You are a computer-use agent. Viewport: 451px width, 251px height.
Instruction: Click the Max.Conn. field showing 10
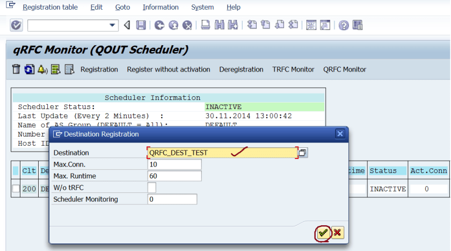pos(174,164)
